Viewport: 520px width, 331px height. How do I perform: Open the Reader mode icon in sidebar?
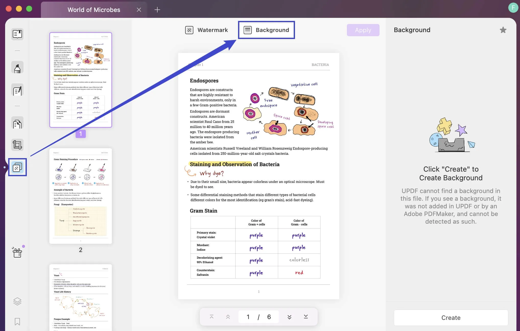click(17, 34)
